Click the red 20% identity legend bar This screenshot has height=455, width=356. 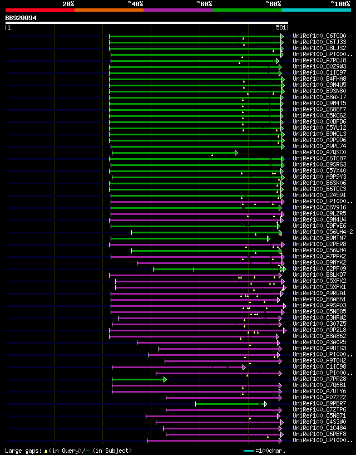tap(40, 10)
